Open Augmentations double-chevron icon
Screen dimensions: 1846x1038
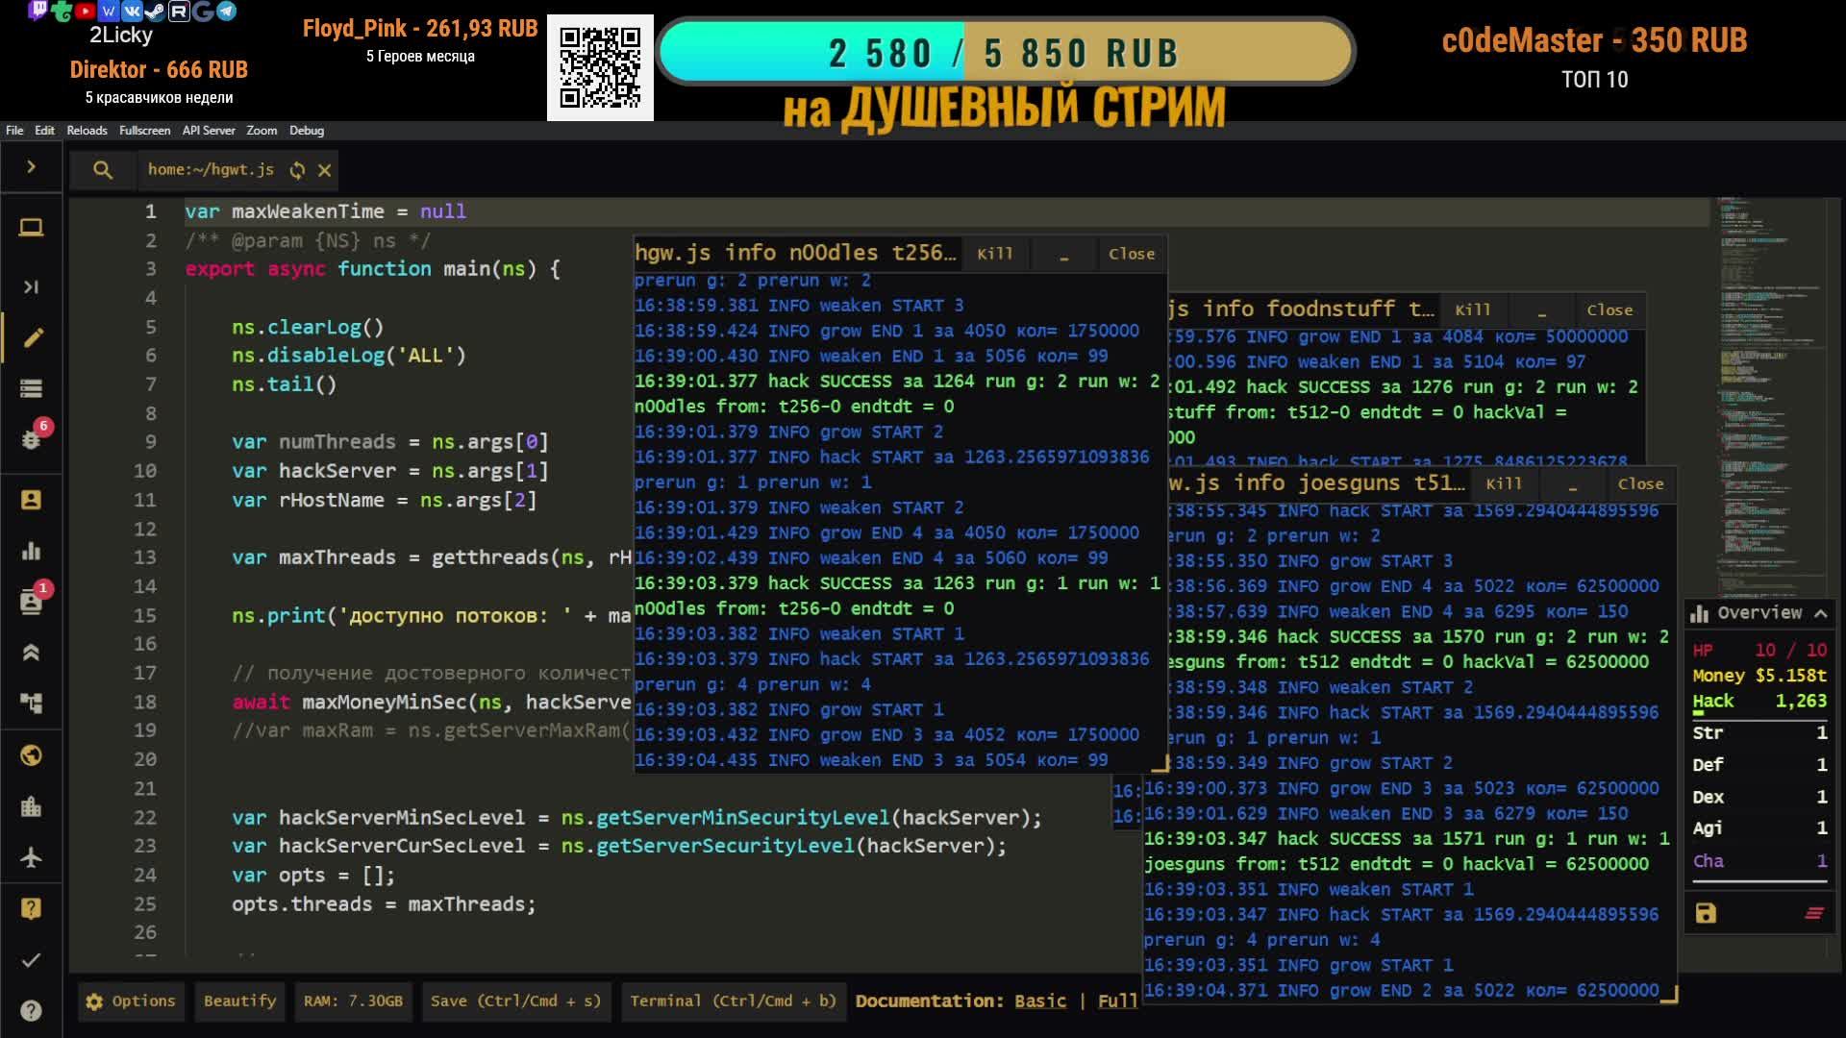point(31,654)
